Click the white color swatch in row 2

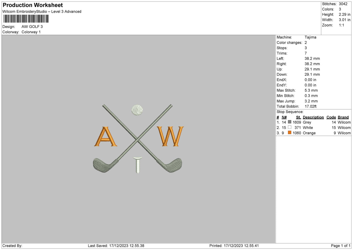point(290,127)
